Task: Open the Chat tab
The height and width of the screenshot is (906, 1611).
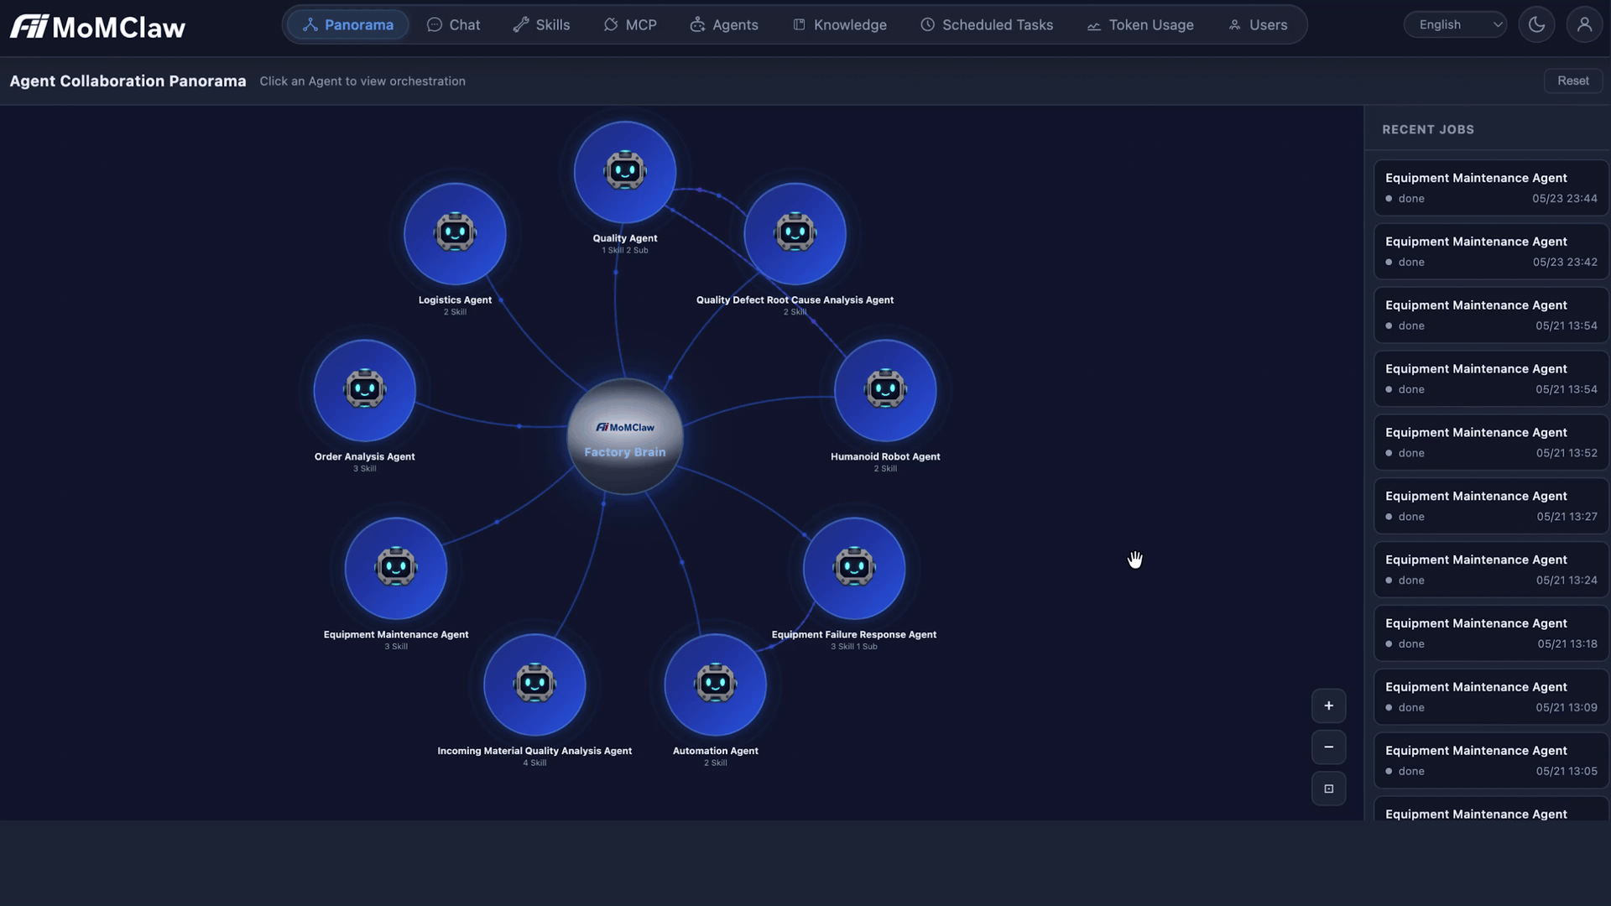Action: 453,24
